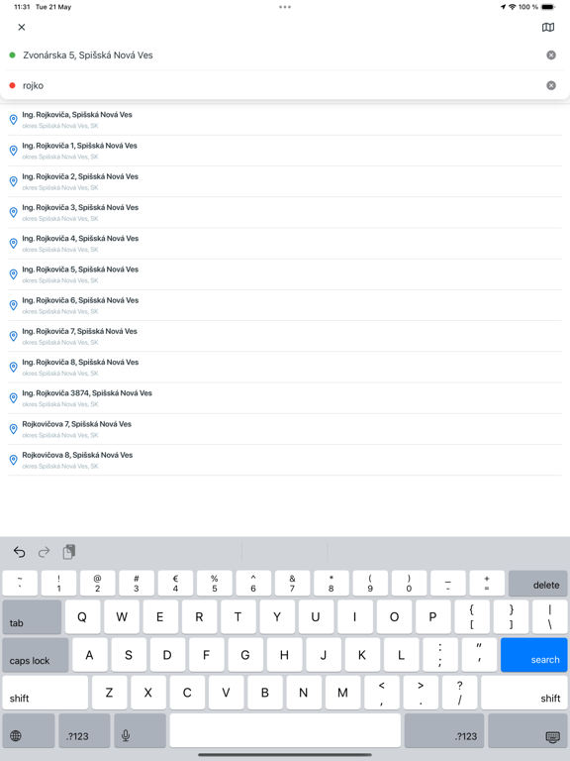
Task: Select suggestion Ing. Rojkoviča, Spišská Nová Ves
Action: point(285,119)
